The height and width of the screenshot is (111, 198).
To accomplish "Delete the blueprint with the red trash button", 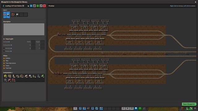I will click(44, 6).
